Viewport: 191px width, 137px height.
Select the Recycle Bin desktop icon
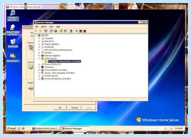point(13,43)
